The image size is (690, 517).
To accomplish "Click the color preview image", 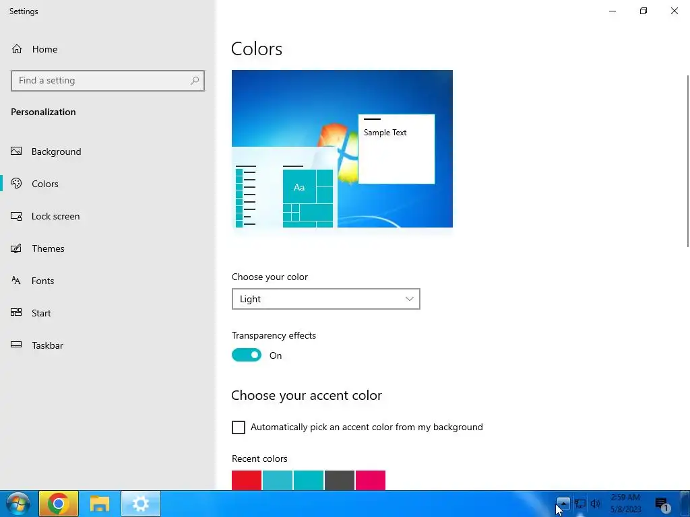I will click(x=342, y=149).
